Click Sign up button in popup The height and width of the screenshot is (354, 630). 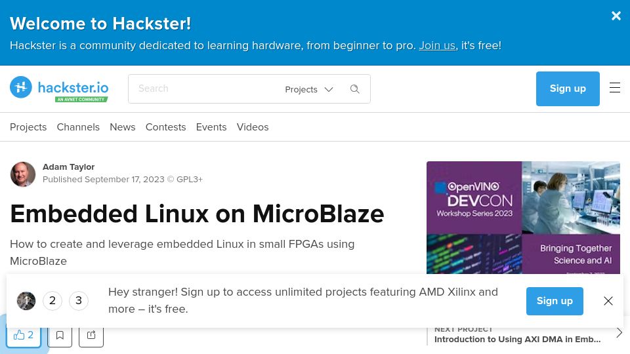[x=555, y=301]
